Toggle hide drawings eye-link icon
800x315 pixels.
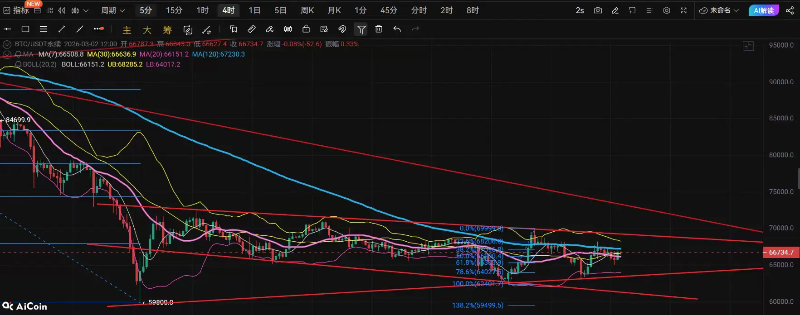pyautogui.click(x=342, y=29)
